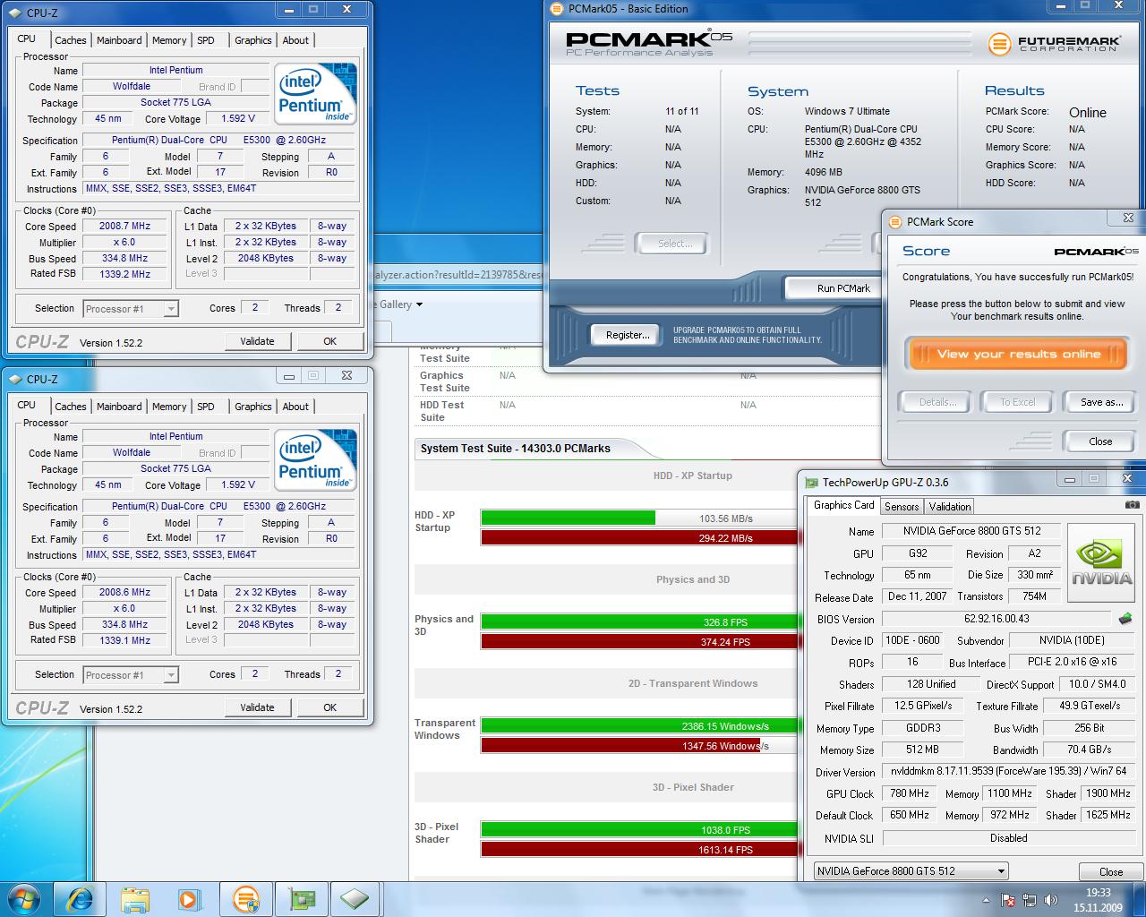
Task: Open Windows Media Player from taskbar
Action: 189,899
